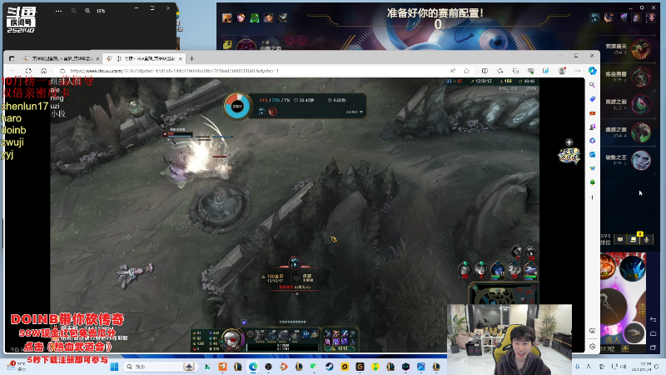
Task: Click the doinb name overlay
Action: coord(13,130)
